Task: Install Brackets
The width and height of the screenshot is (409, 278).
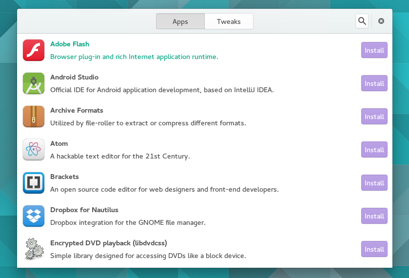Action: 374,183
